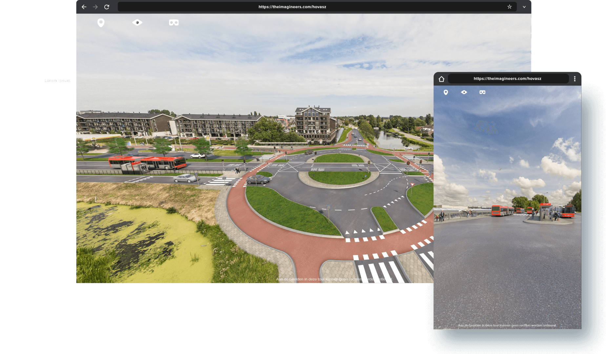The width and height of the screenshot is (607, 354).
Task: Click the desktop browser address bar
Action: click(x=292, y=7)
